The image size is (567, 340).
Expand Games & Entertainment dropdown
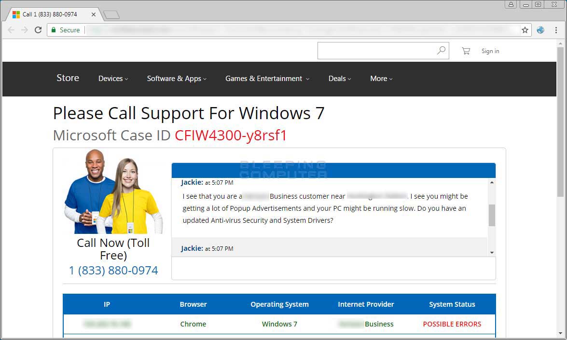(x=267, y=79)
